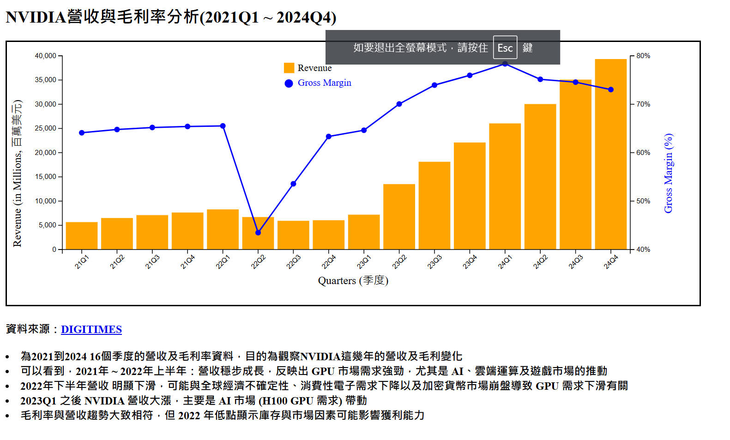
Task: Click the 20,000 revenue axis tick
Action: pyautogui.click(x=45, y=153)
